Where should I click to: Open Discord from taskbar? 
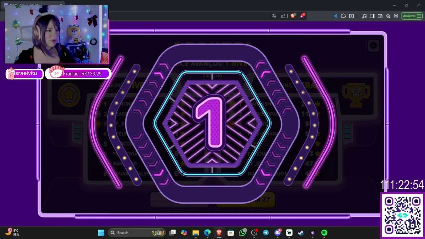tap(278, 233)
